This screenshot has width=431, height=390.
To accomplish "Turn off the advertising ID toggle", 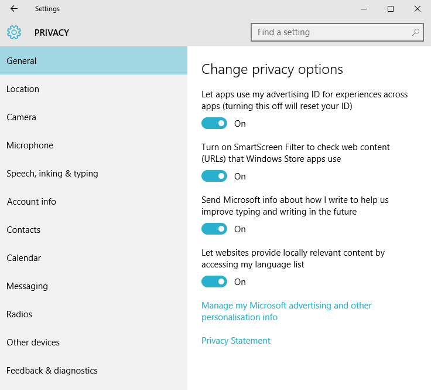I will (x=214, y=123).
